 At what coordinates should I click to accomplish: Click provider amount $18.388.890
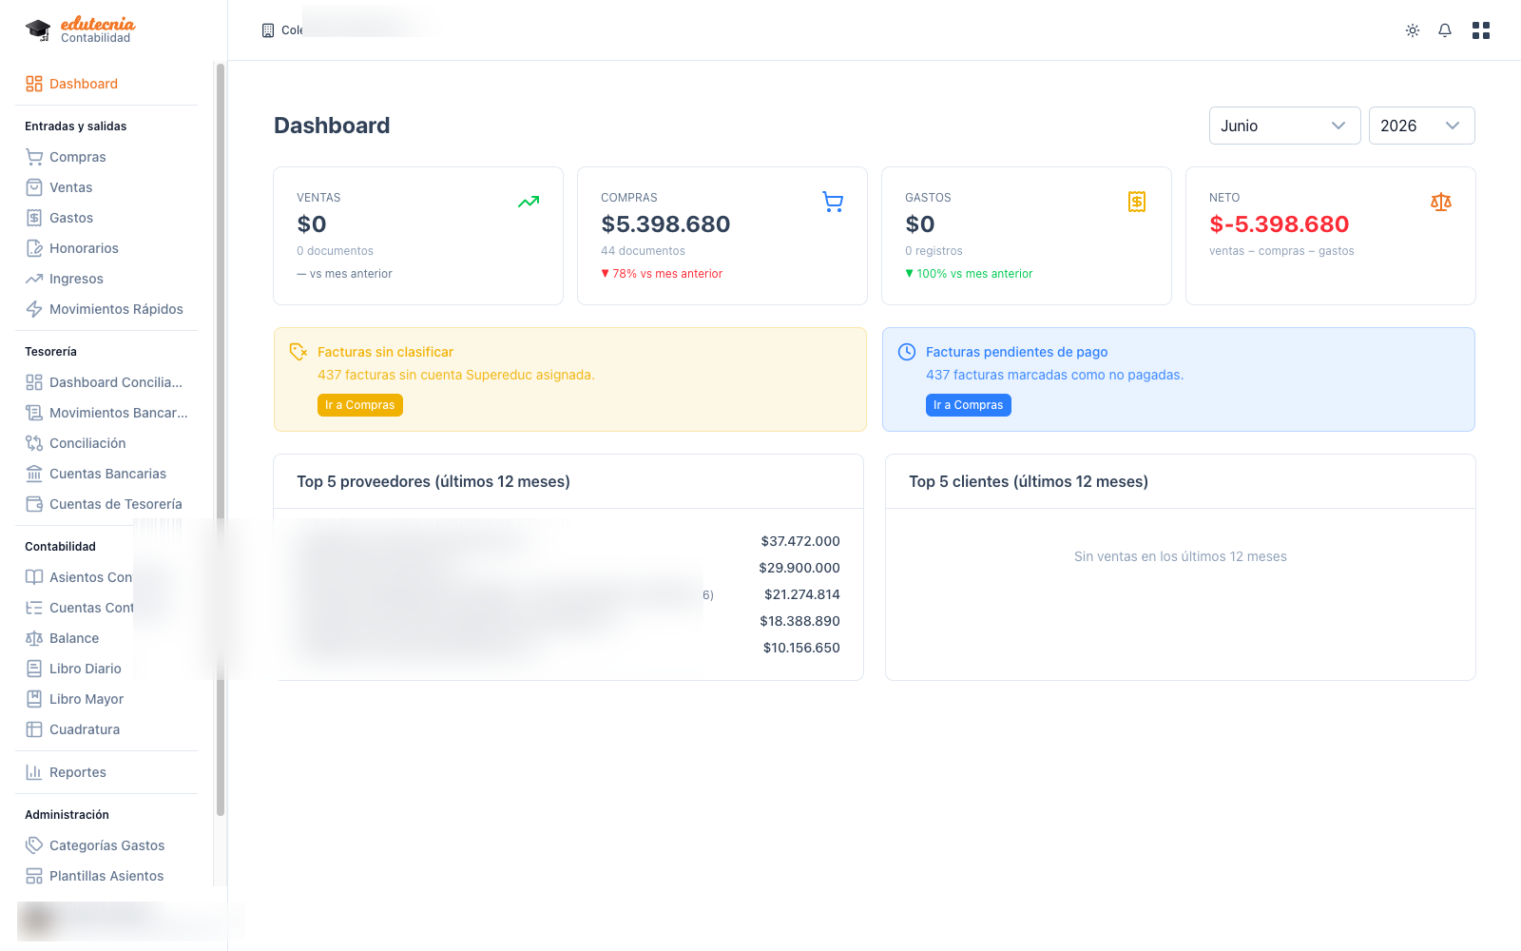point(799,621)
